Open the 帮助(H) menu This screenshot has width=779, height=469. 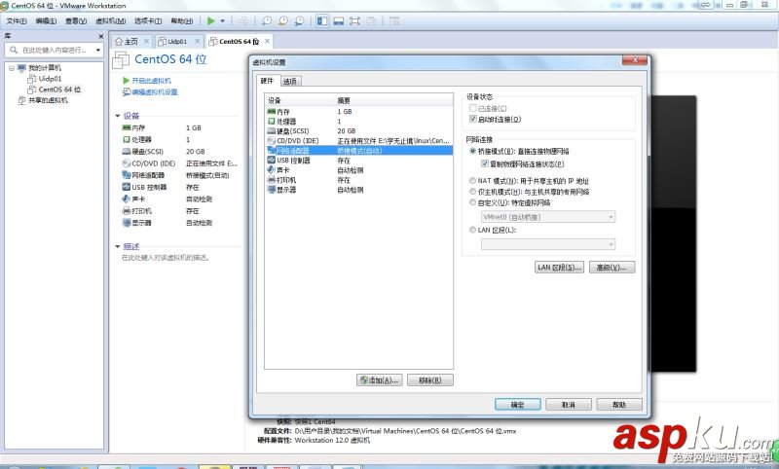coord(182,20)
